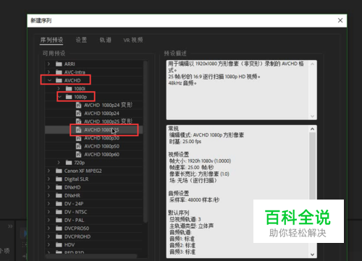Click the AVCHD 1080p60 preset icon
Screen dimensions: 362x261
tap(78, 154)
